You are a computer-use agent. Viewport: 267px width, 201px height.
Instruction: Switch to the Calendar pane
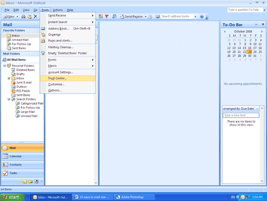coord(22,156)
